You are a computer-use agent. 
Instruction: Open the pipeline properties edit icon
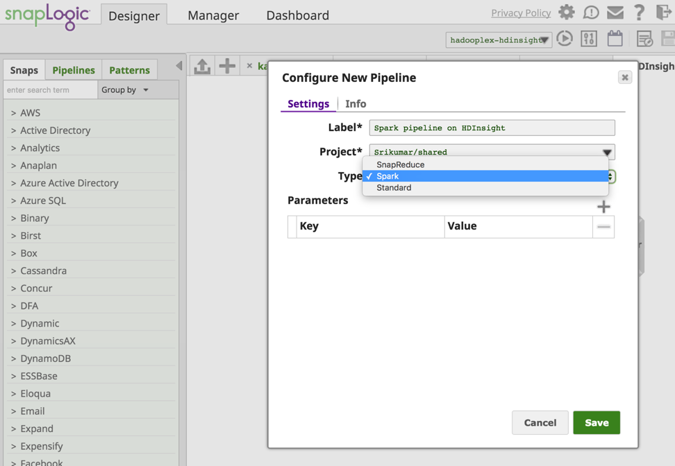644,39
